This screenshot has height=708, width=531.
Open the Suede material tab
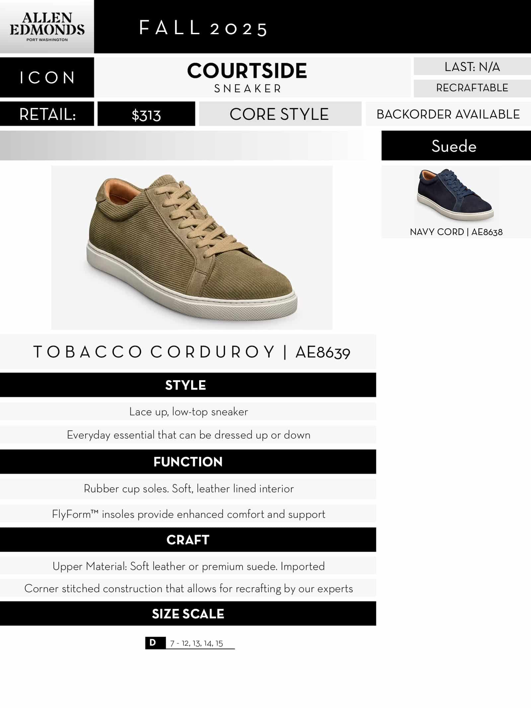(x=456, y=146)
